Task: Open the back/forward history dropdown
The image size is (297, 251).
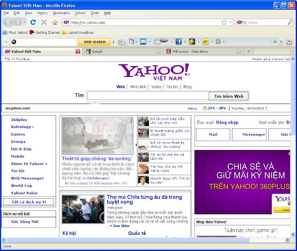Action: pyautogui.click(x=24, y=23)
